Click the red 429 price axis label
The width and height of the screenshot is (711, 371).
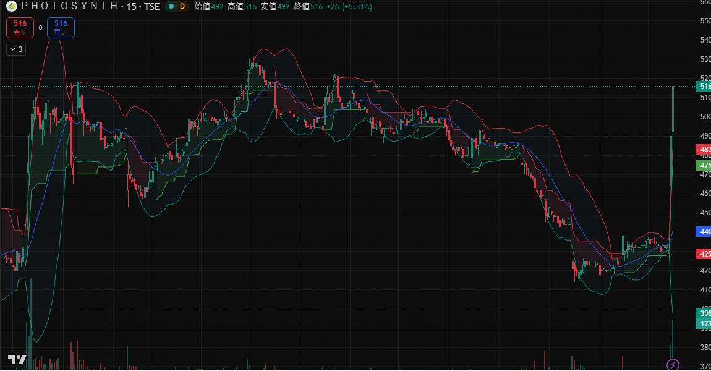pyautogui.click(x=704, y=254)
